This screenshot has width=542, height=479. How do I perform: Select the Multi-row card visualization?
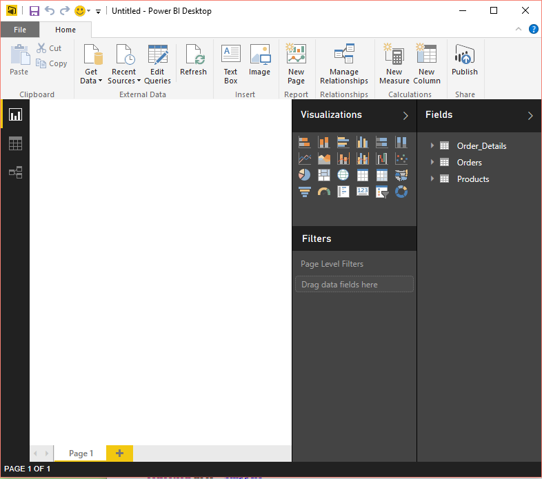(343, 192)
